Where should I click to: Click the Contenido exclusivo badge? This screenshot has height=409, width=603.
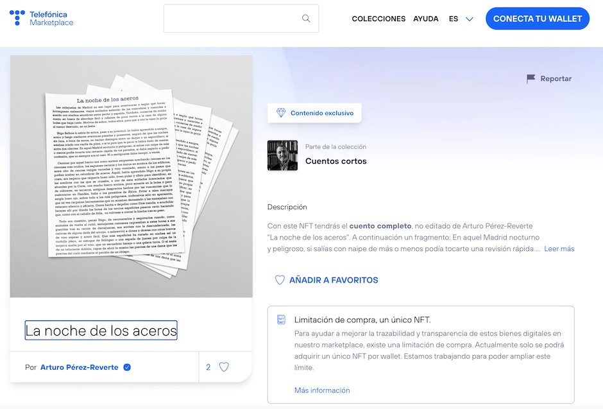314,113
